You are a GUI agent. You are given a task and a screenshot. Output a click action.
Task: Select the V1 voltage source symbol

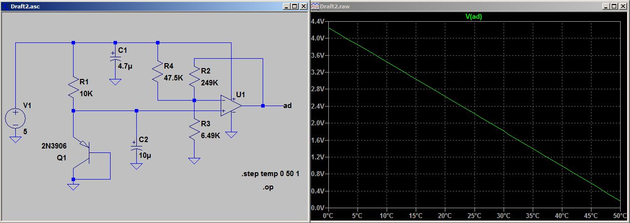point(15,119)
